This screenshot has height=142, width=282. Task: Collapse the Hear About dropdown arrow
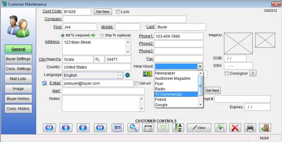coord(200,66)
